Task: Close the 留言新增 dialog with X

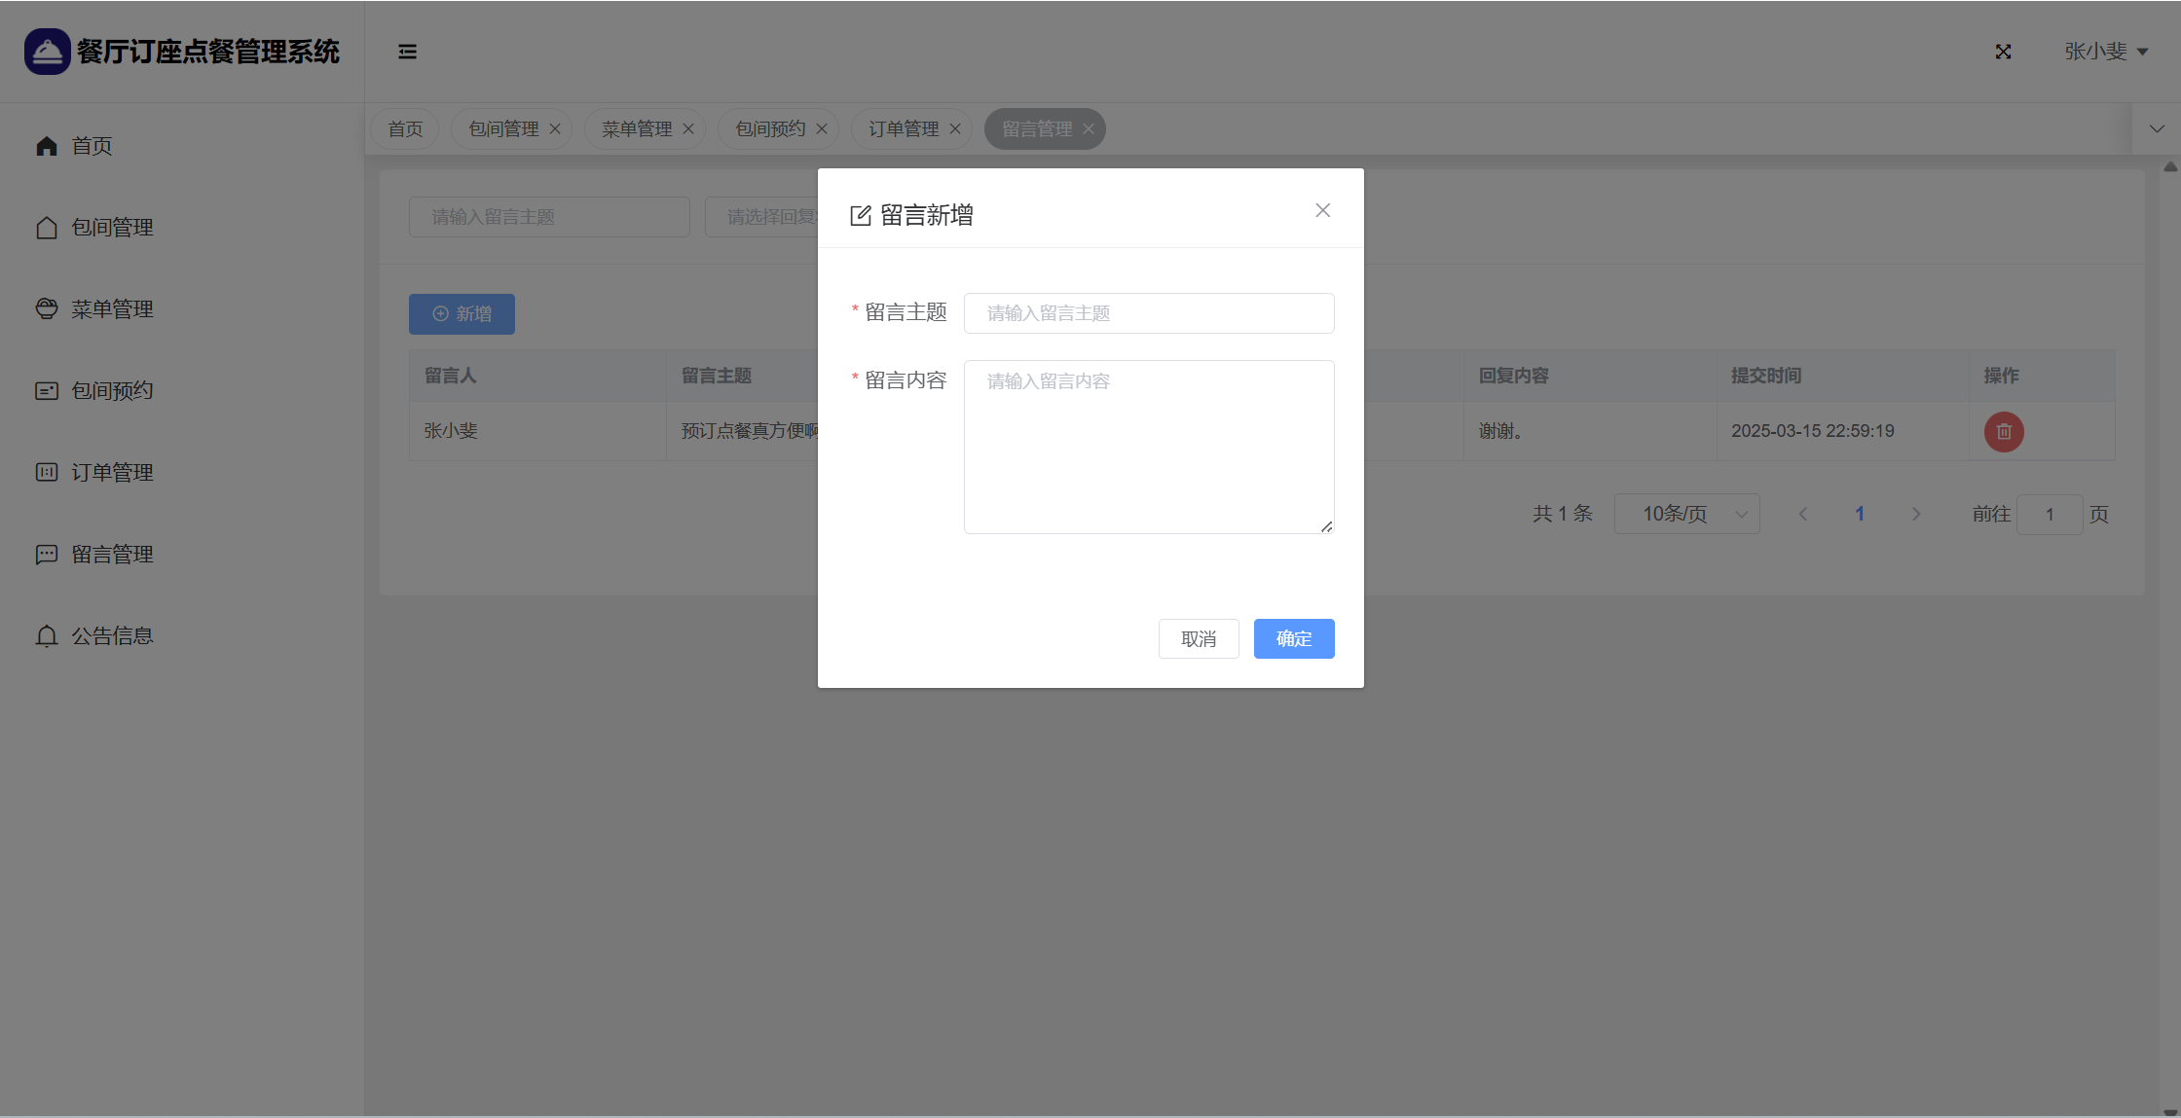Action: click(1322, 210)
